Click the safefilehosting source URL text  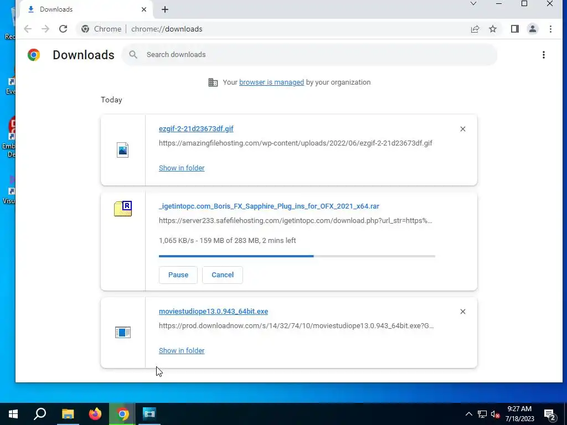296,221
